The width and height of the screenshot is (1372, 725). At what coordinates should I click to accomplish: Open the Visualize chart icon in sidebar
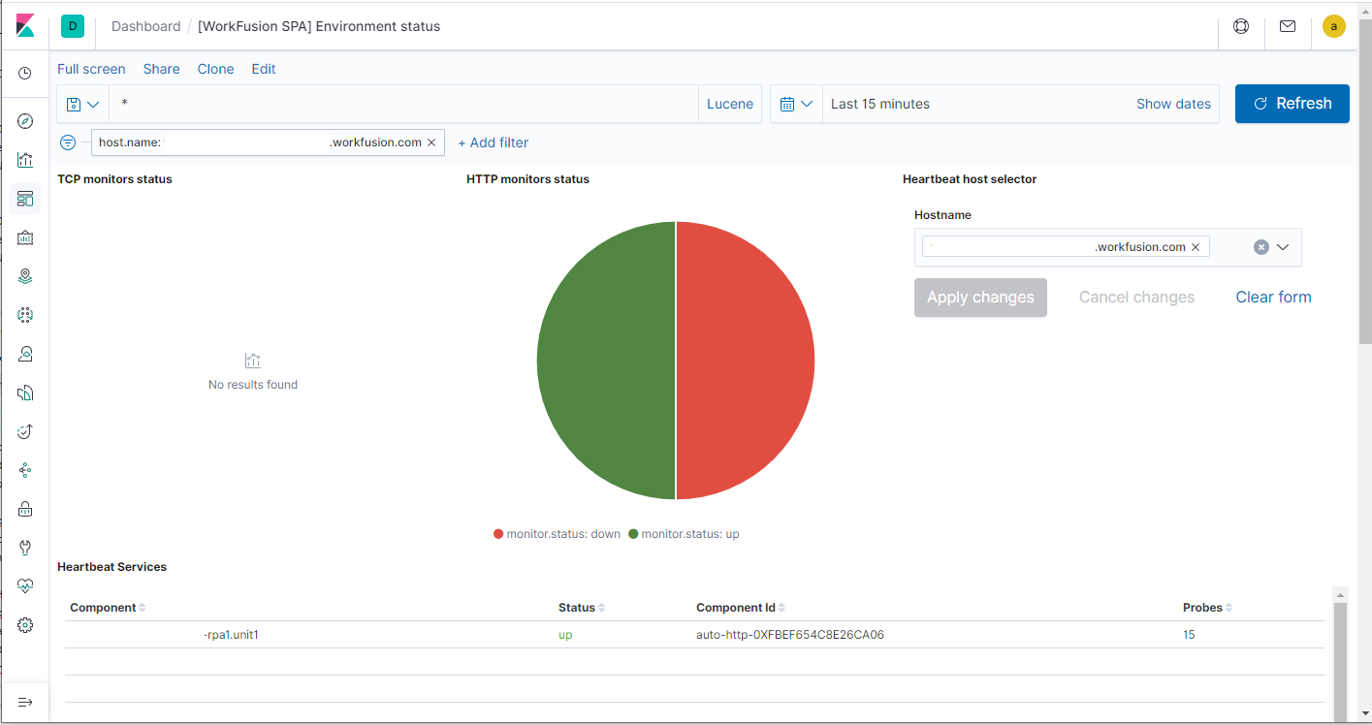coord(25,160)
